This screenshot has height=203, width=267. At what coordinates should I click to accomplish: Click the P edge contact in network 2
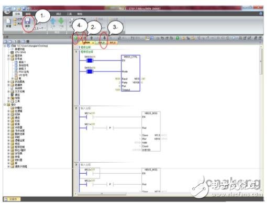click(x=110, y=128)
